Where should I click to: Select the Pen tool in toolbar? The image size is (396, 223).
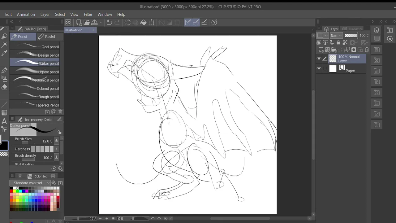(4, 71)
